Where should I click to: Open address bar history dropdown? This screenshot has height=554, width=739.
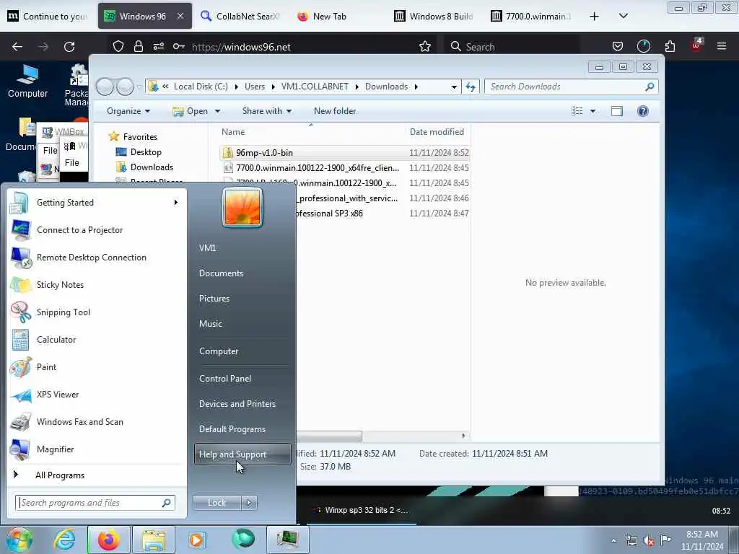pos(454,87)
